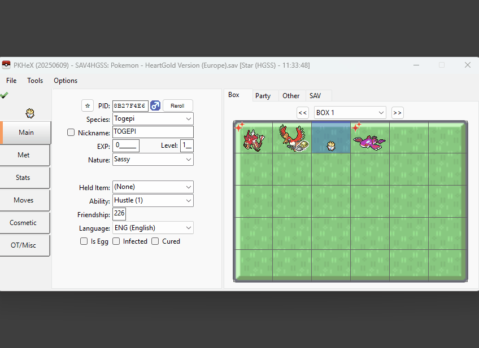Open the Species dropdown showing Togepi

153,118
